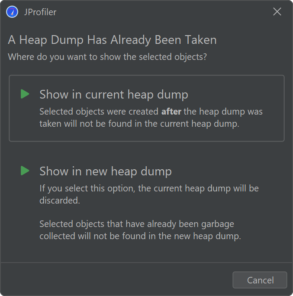
Task: Click the bold word after in the description
Action: (x=171, y=112)
